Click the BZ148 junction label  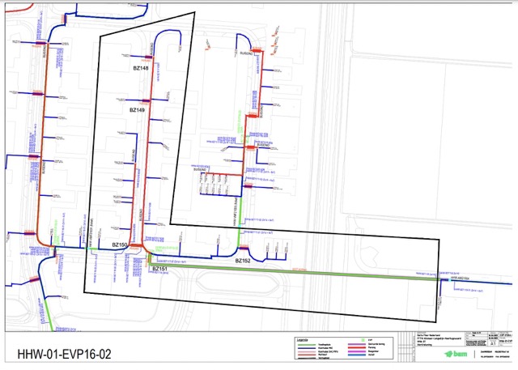pos(140,69)
